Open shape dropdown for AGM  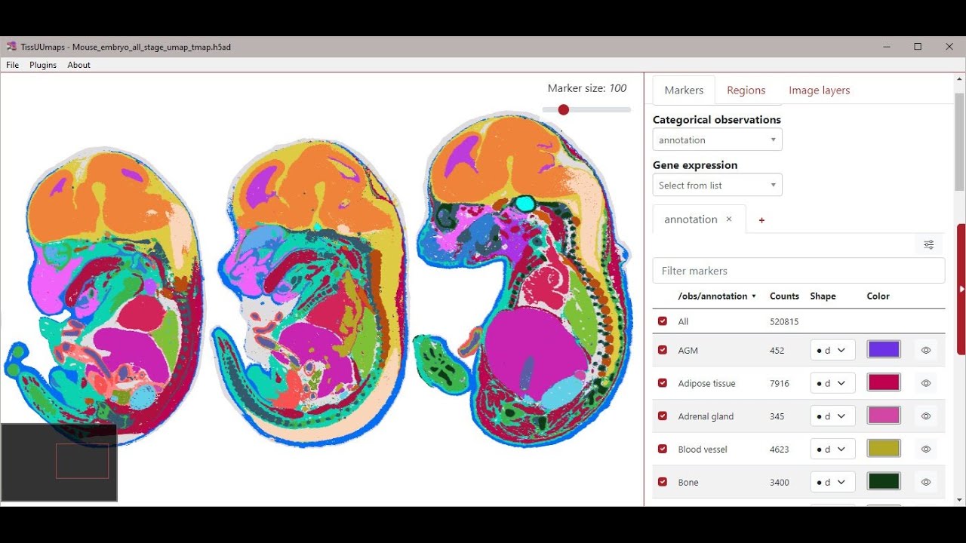(832, 350)
